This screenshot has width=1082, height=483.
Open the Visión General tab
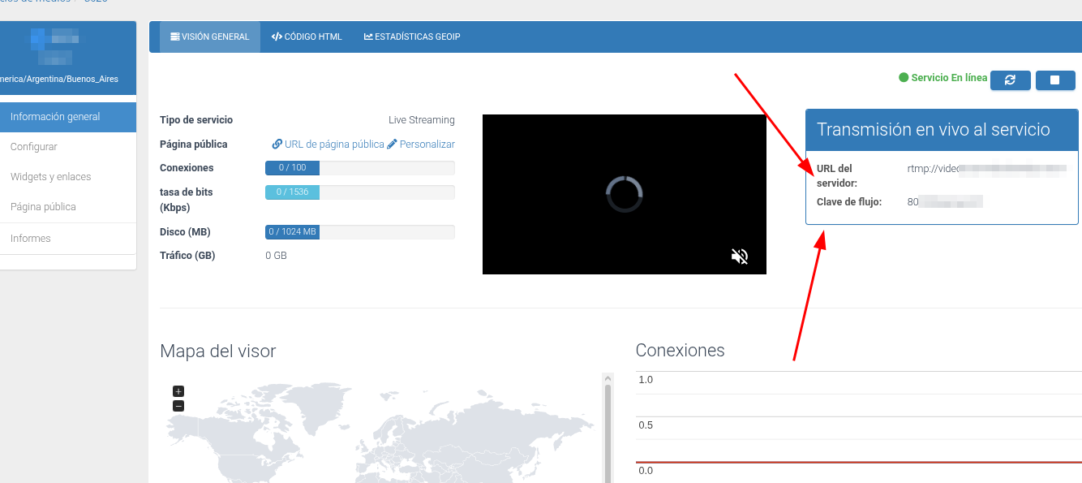tap(210, 37)
